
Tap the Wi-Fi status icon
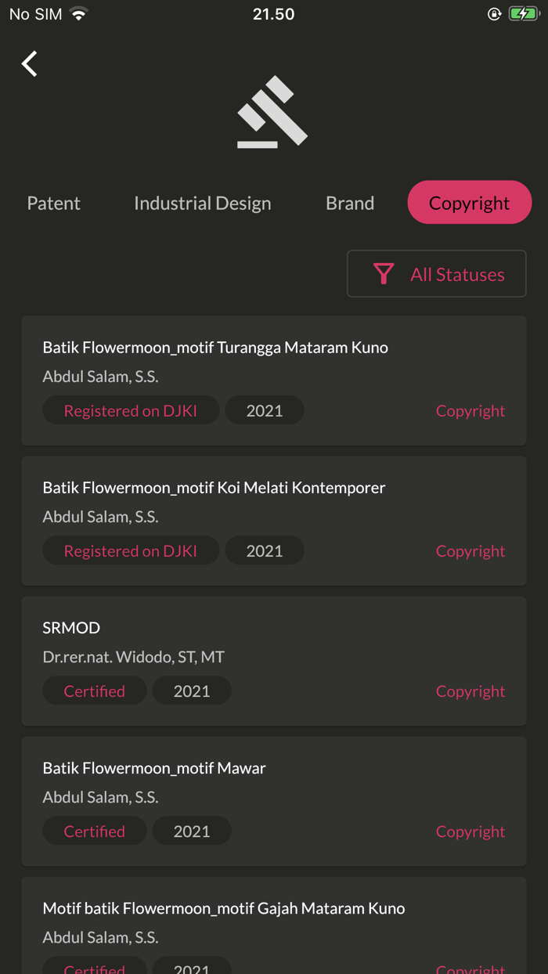[x=78, y=14]
